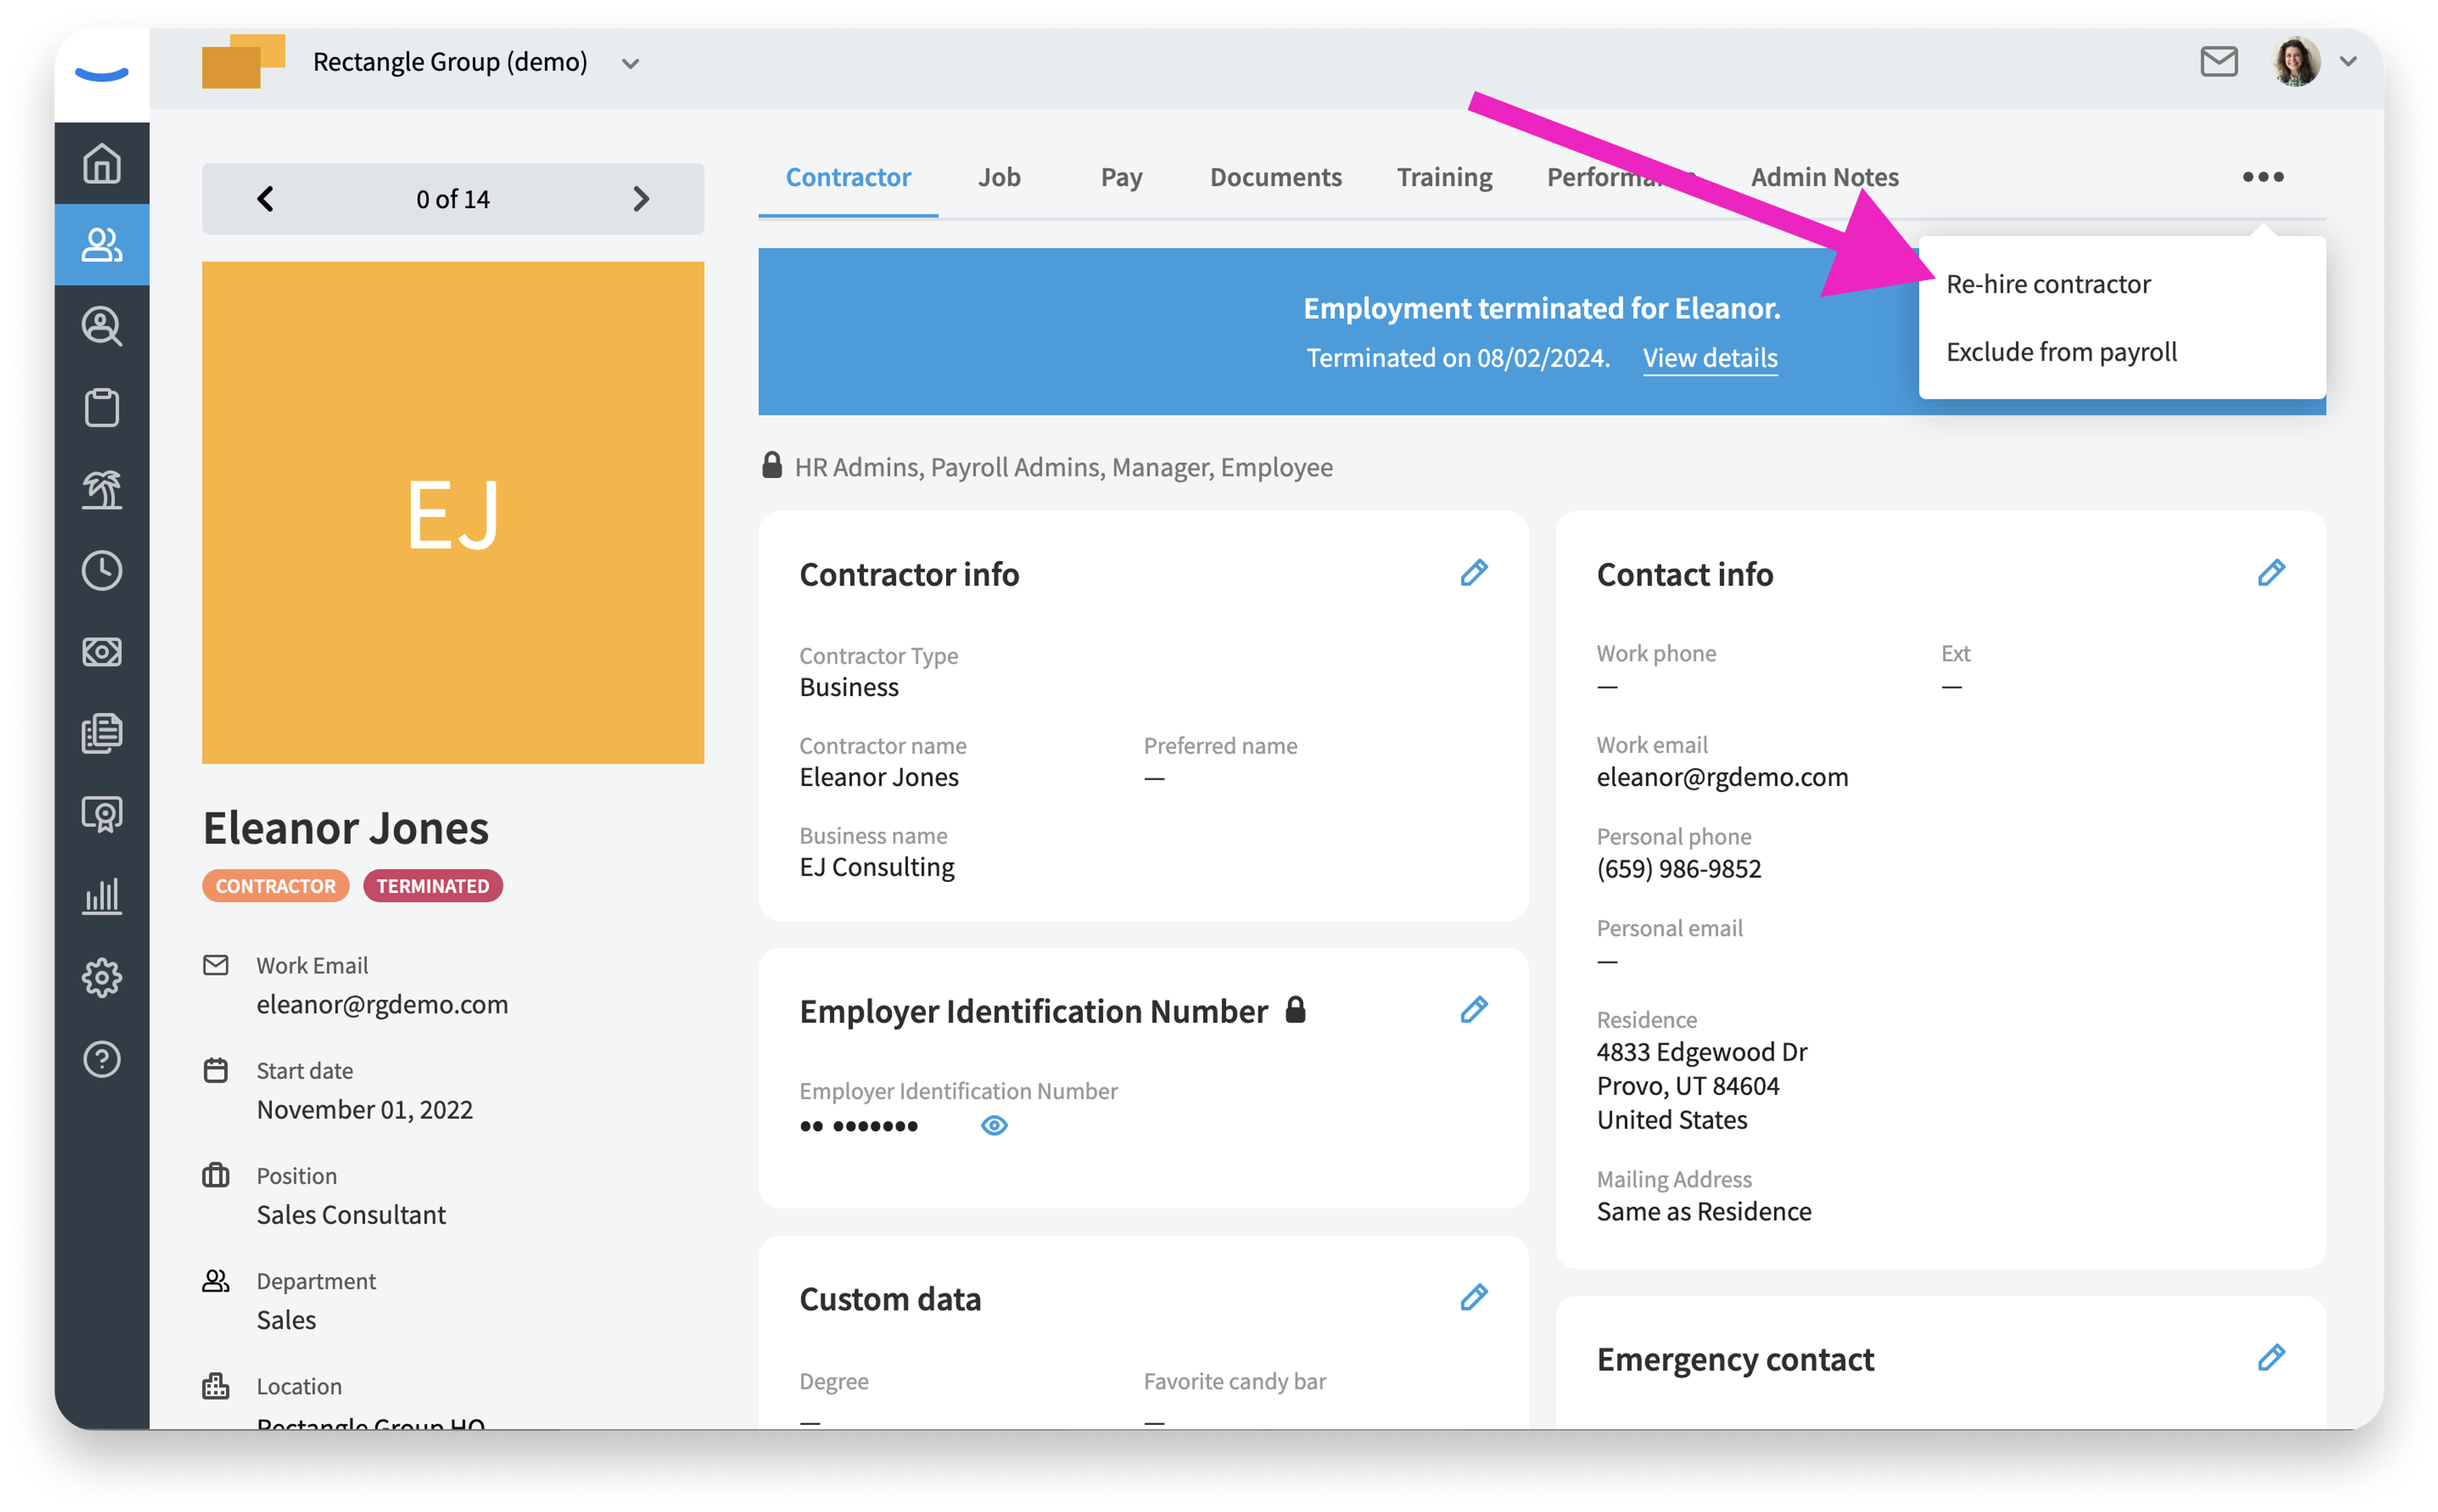Click the 4833 Edgewood Dr residence address
2438x1512 pixels.
click(x=1702, y=1051)
